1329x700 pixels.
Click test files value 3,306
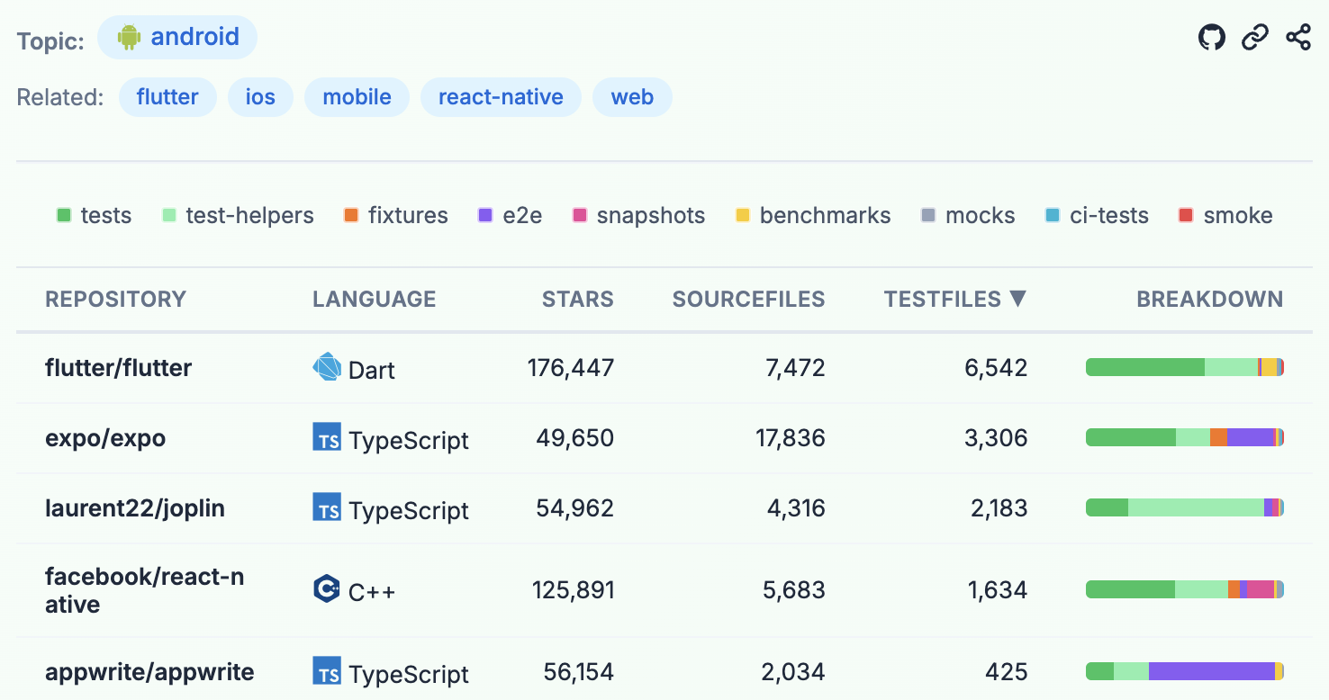[x=997, y=438]
